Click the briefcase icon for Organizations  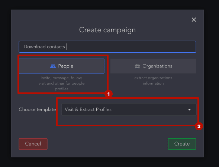(x=137, y=66)
